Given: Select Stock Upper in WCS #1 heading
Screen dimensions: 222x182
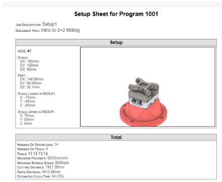Looking at the screenshot, I should [36, 112].
